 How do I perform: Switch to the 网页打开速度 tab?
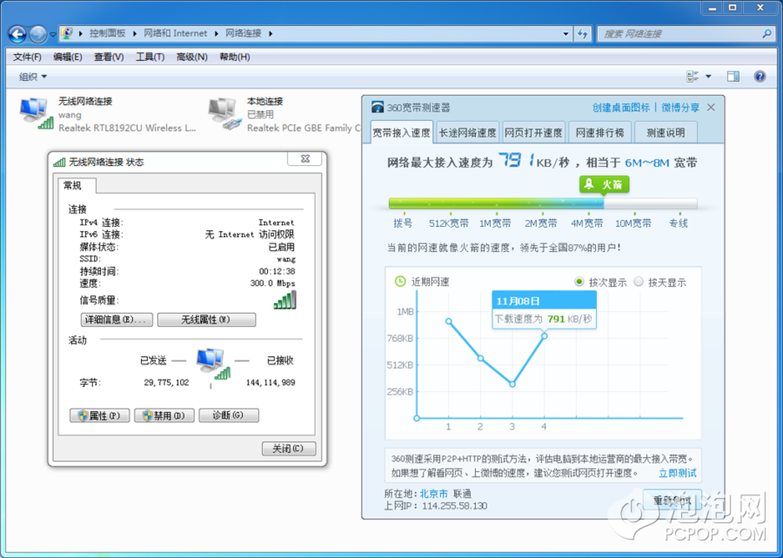click(533, 133)
